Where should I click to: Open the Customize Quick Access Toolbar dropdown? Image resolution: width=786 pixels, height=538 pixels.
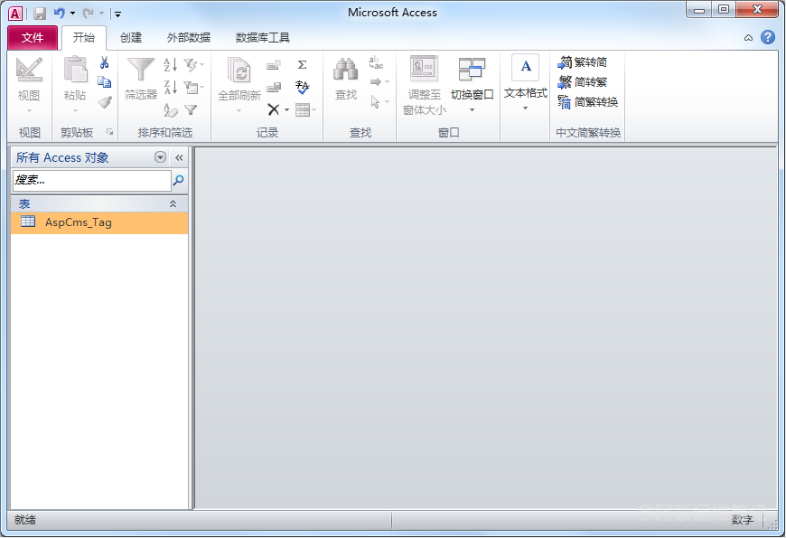click(118, 14)
